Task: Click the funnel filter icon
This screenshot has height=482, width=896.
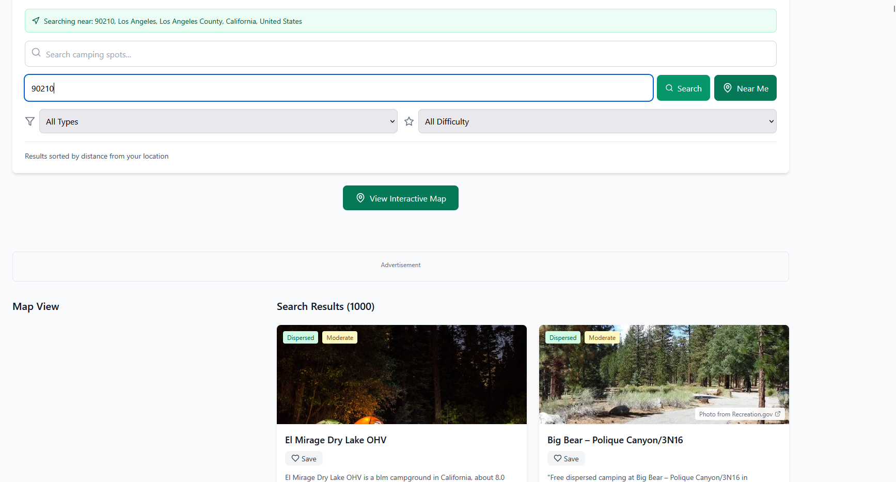Action: pos(30,121)
